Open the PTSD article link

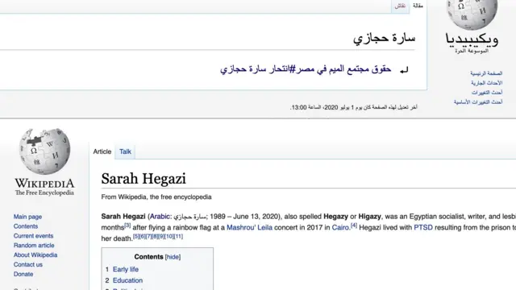(x=423, y=227)
